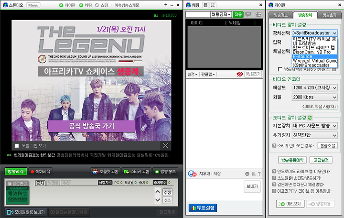Start broadcast with 방송시작

click(16, 172)
